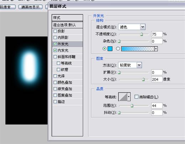This screenshot has height=144, width=185.
Task: Uncheck the 内发光 (Inner Glow) checkbox
Action: click(x=55, y=50)
